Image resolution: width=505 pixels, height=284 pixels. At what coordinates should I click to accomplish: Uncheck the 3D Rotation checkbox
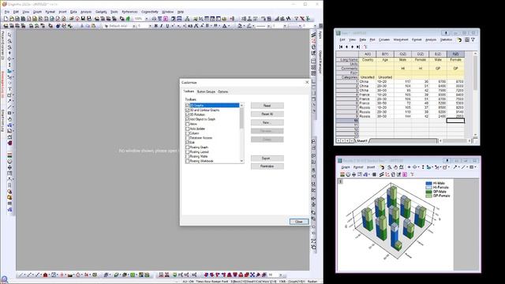point(188,114)
